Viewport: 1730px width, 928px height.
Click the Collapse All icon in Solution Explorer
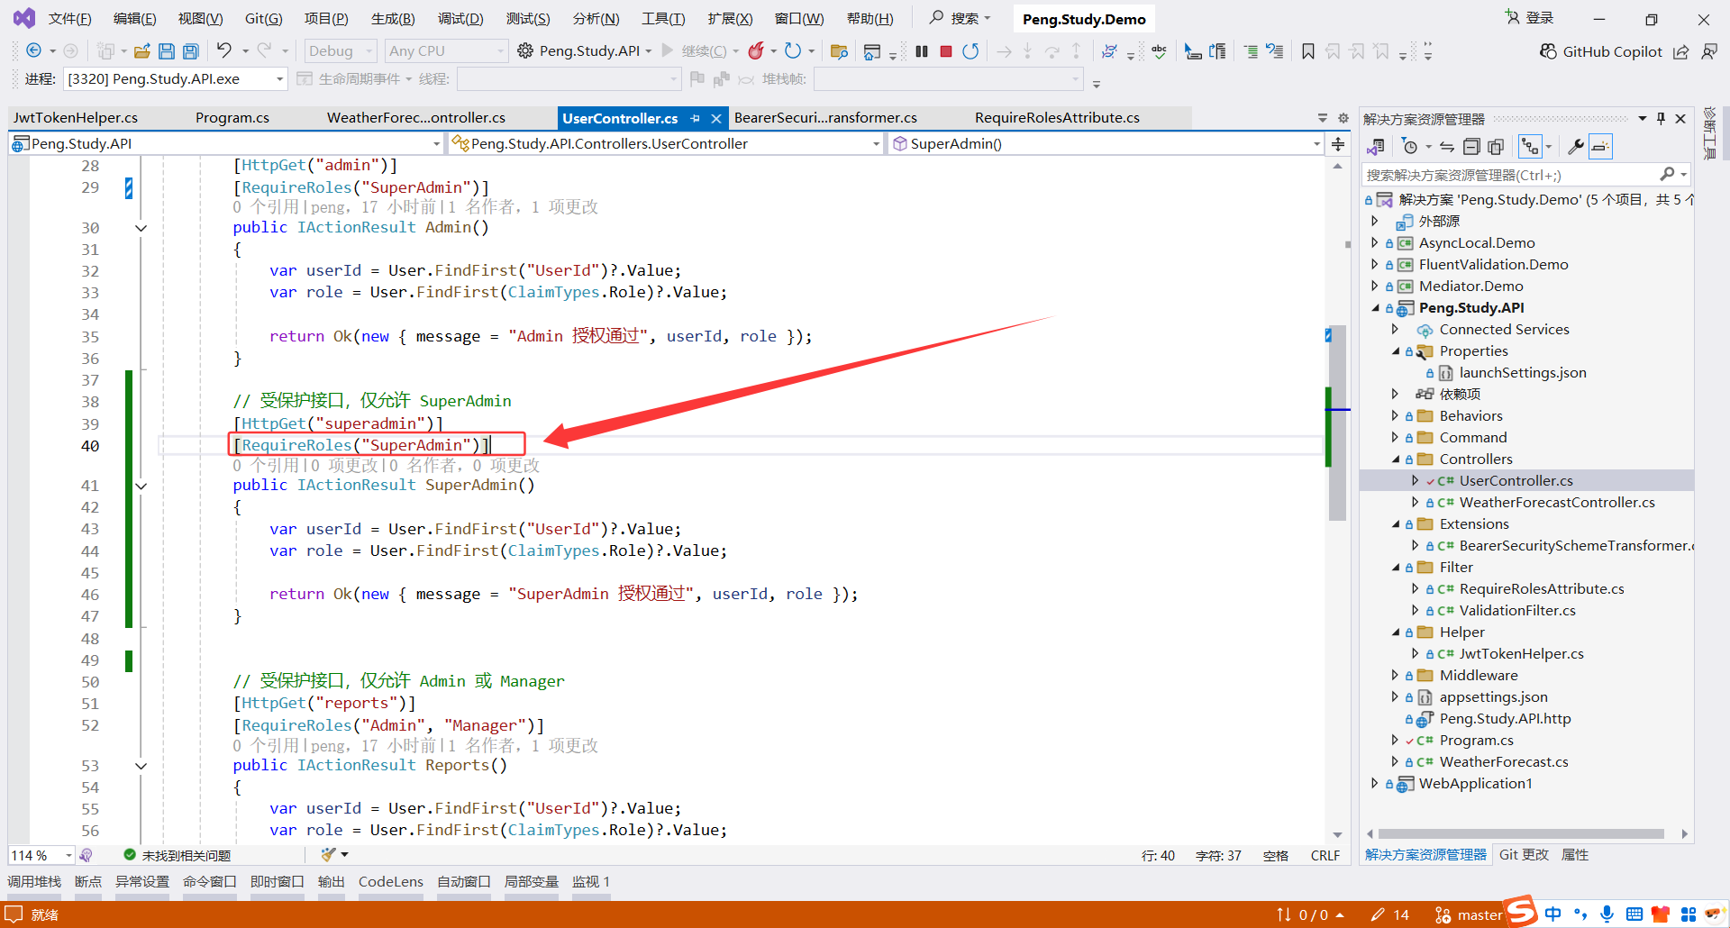pos(1471,147)
